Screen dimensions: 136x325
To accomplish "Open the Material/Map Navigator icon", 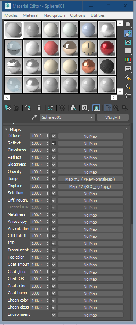I will click(x=128, y=95).
